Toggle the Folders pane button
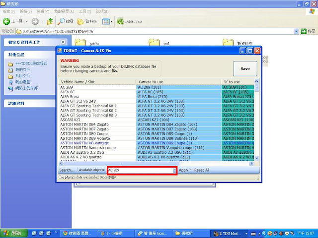Image resolution: width=318 pixels, height=238 pixels. click(x=87, y=21)
